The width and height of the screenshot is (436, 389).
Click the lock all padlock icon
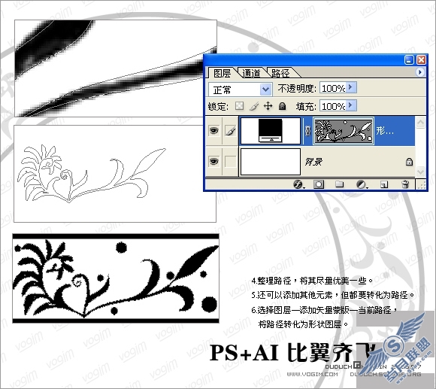(282, 106)
